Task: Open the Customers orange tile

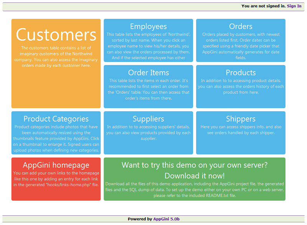Action: [56, 63]
